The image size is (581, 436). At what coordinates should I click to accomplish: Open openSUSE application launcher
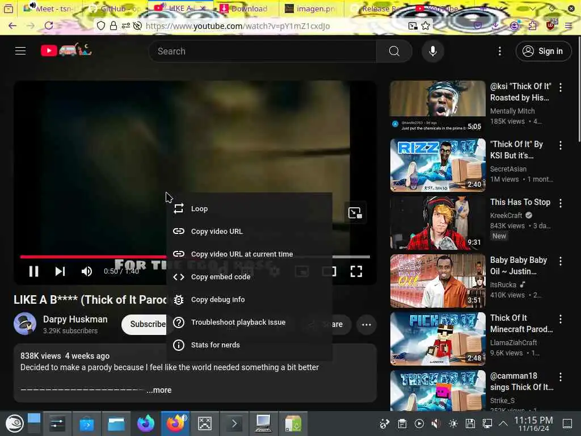(14, 424)
